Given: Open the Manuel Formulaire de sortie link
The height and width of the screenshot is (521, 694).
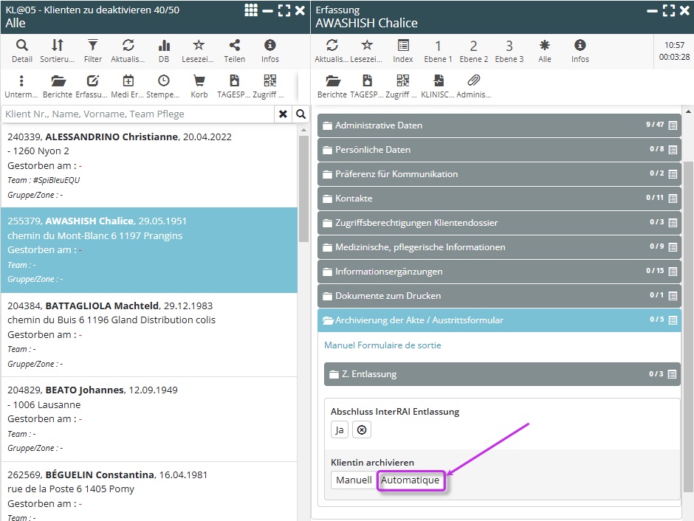Looking at the screenshot, I should click(382, 345).
